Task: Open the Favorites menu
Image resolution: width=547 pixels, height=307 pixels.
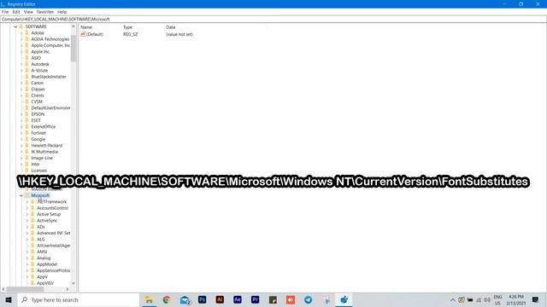Action: tap(45, 12)
